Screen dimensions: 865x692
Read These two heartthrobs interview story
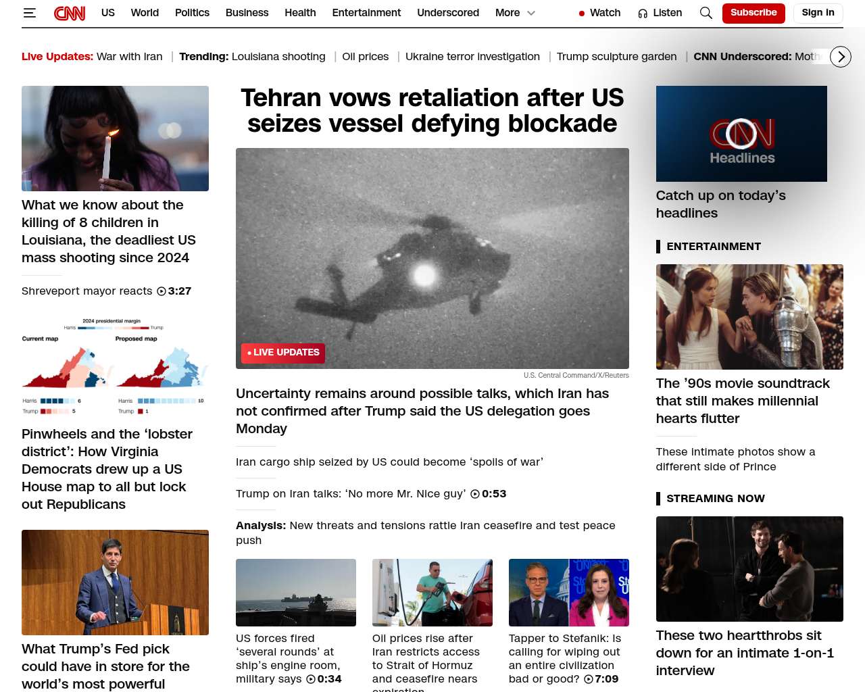pos(745,653)
